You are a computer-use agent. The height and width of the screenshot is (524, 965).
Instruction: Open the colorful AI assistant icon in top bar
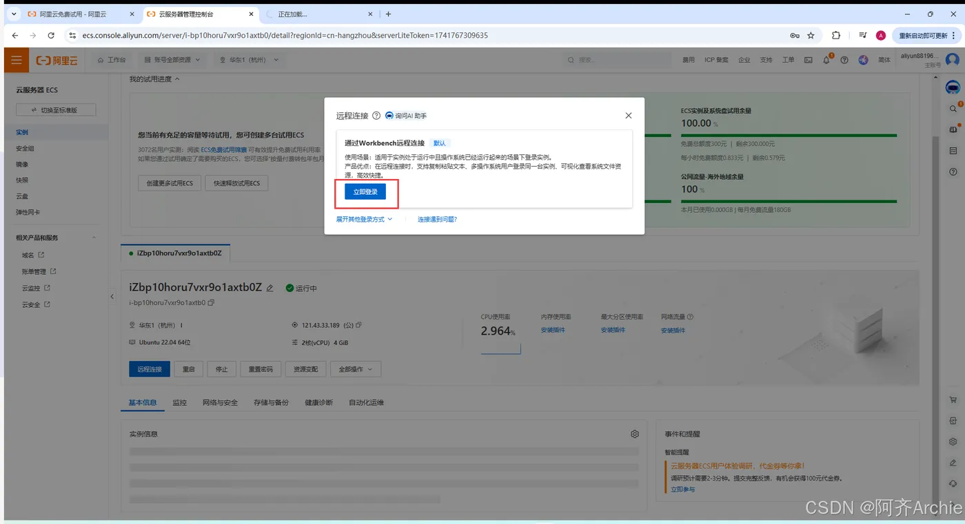(x=863, y=60)
